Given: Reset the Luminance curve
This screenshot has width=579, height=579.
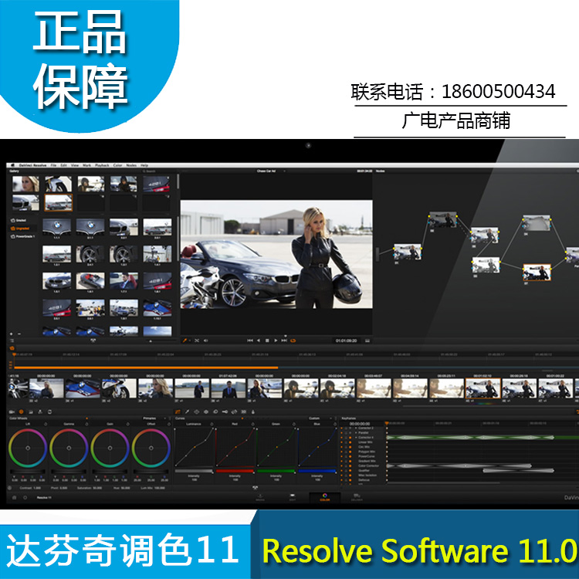Looking at the screenshot, I should pos(212,424).
